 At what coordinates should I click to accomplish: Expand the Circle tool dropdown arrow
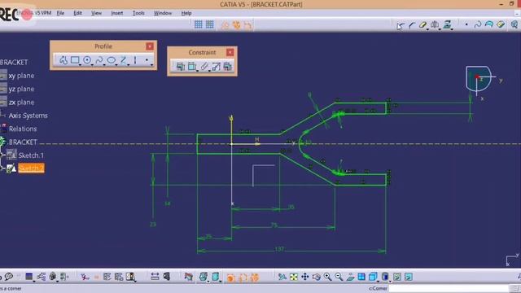pos(92,65)
